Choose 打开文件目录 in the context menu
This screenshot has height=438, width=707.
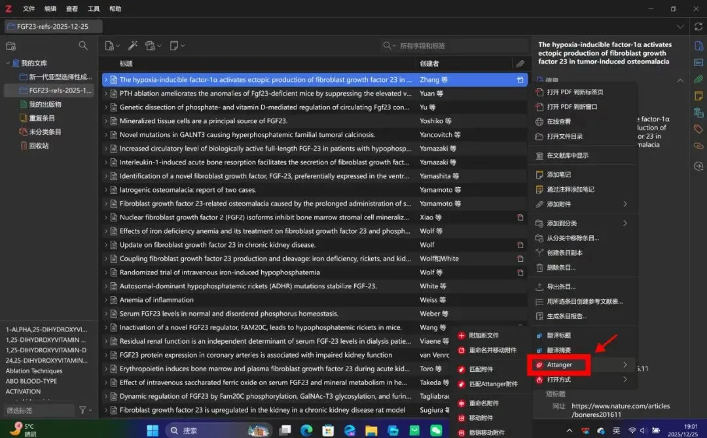(x=583, y=136)
